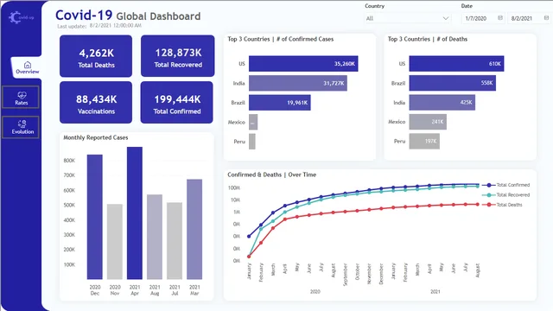This screenshot has height=311, width=553.
Task: Select the 2020 Dec monthly cases bar
Action: 95,217
